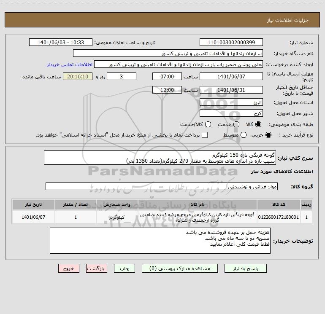Click the واحد شمارش column header
The height and width of the screenshot is (314, 325).
point(117,204)
